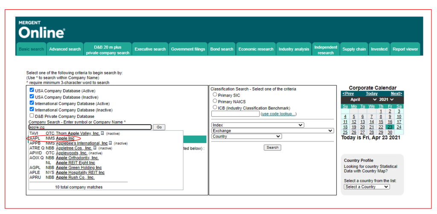
Task: Select calendar date 15
Action: (381, 122)
